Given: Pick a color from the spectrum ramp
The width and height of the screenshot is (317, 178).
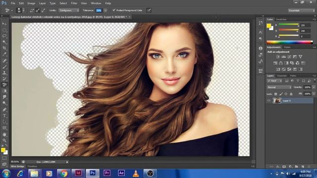Looking at the screenshot, I should tap(289, 42).
